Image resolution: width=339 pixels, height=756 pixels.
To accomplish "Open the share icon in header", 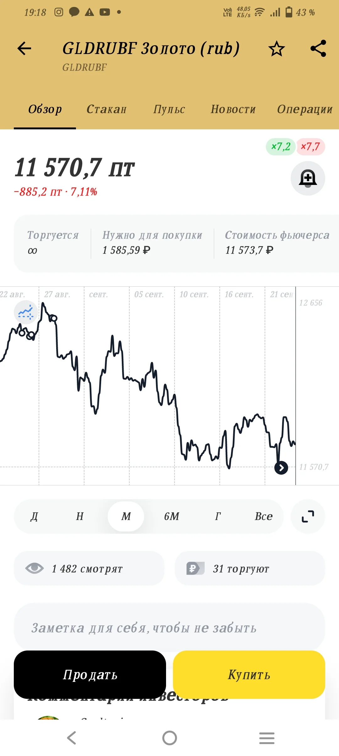I will click(318, 48).
